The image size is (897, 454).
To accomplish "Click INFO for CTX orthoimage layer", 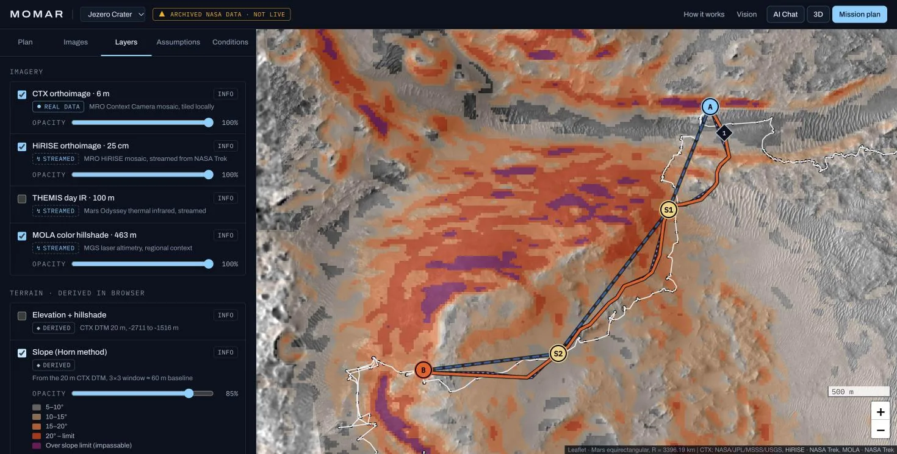I will pyautogui.click(x=226, y=94).
